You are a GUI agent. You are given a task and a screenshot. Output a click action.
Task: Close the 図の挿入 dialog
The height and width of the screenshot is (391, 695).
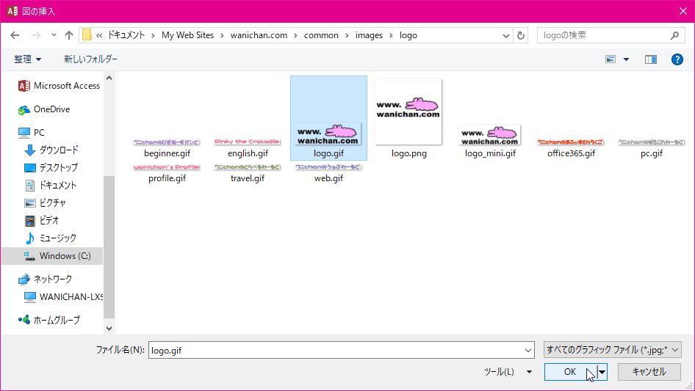coord(683,11)
